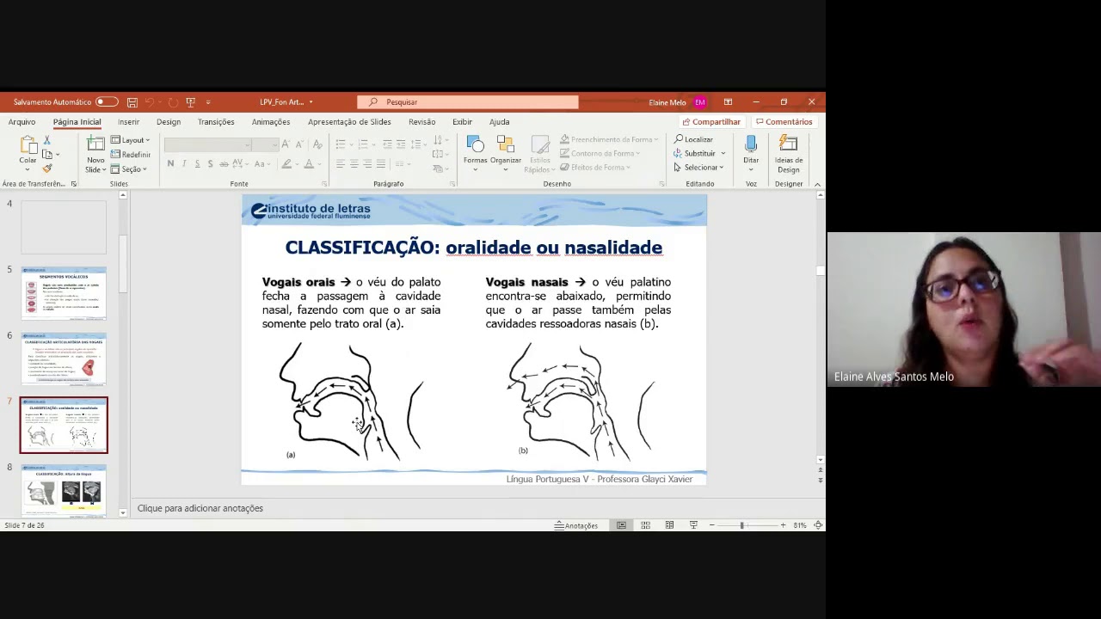Switch to Reading view icon
The width and height of the screenshot is (1101, 619).
669,525
